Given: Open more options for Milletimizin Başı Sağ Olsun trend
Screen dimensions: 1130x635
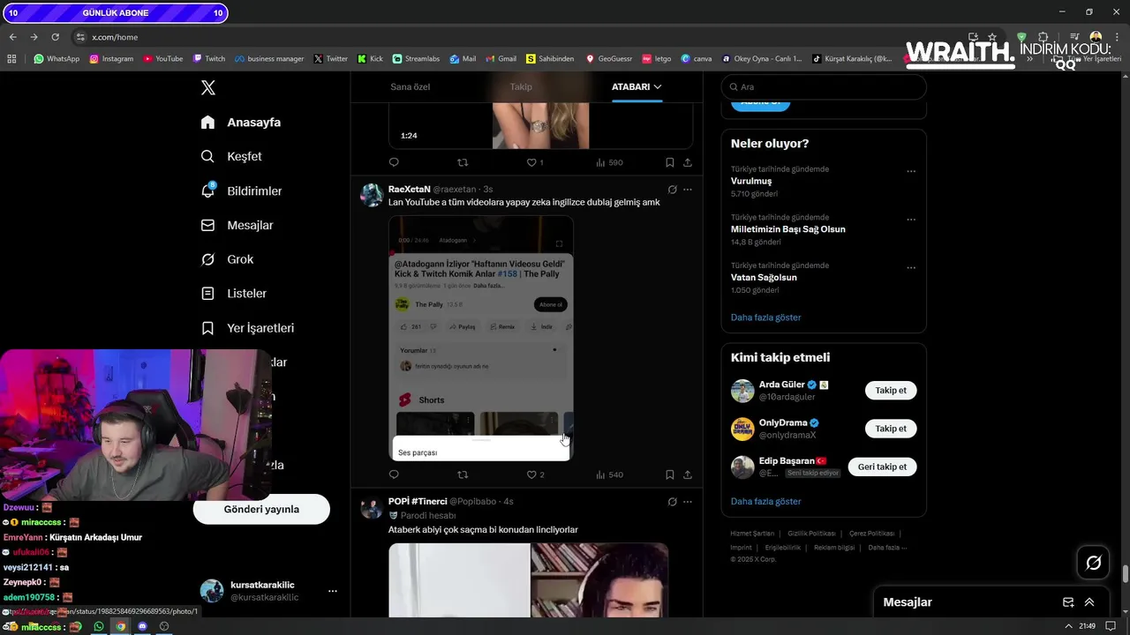Looking at the screenshot, I should pos(911,220).
